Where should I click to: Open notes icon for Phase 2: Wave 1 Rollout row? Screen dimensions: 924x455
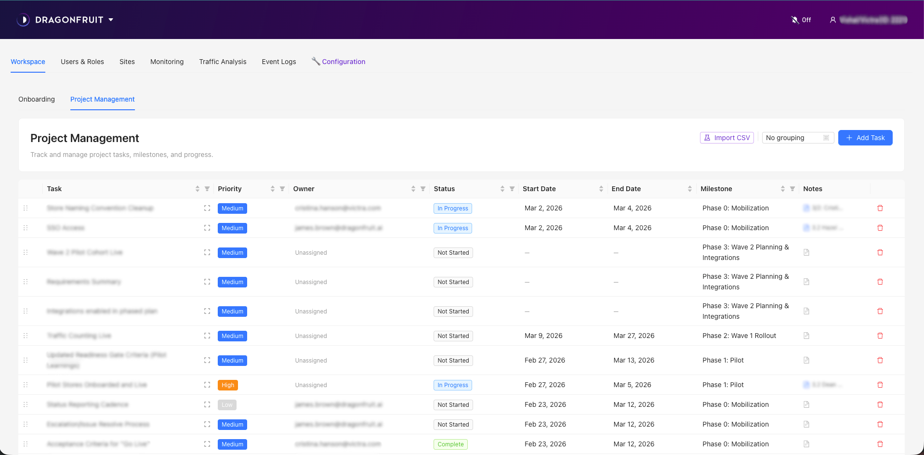(x=806, y=336)
